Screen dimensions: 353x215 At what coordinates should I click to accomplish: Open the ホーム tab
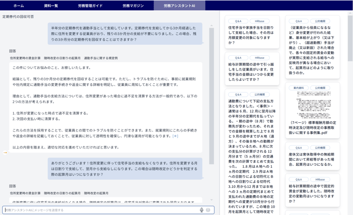(x=18, y=6)
